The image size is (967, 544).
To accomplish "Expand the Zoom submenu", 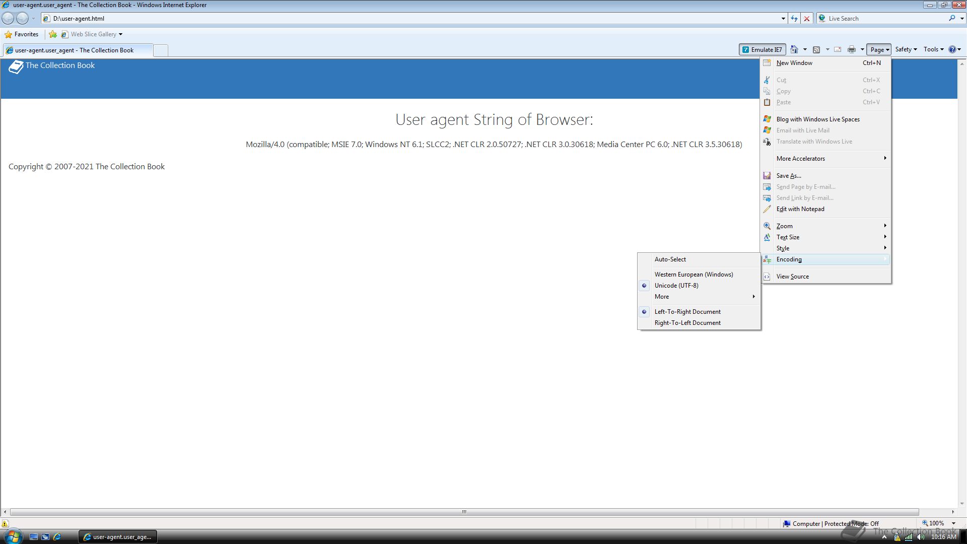I will click(x=825, y=226).
